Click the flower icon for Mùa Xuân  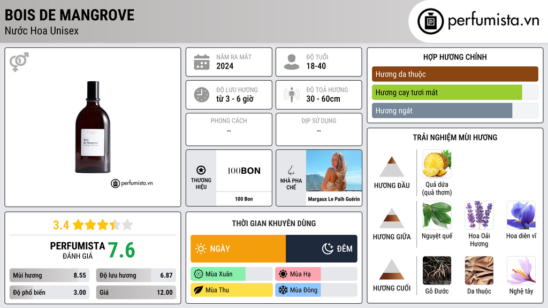[x=199, y=274]
